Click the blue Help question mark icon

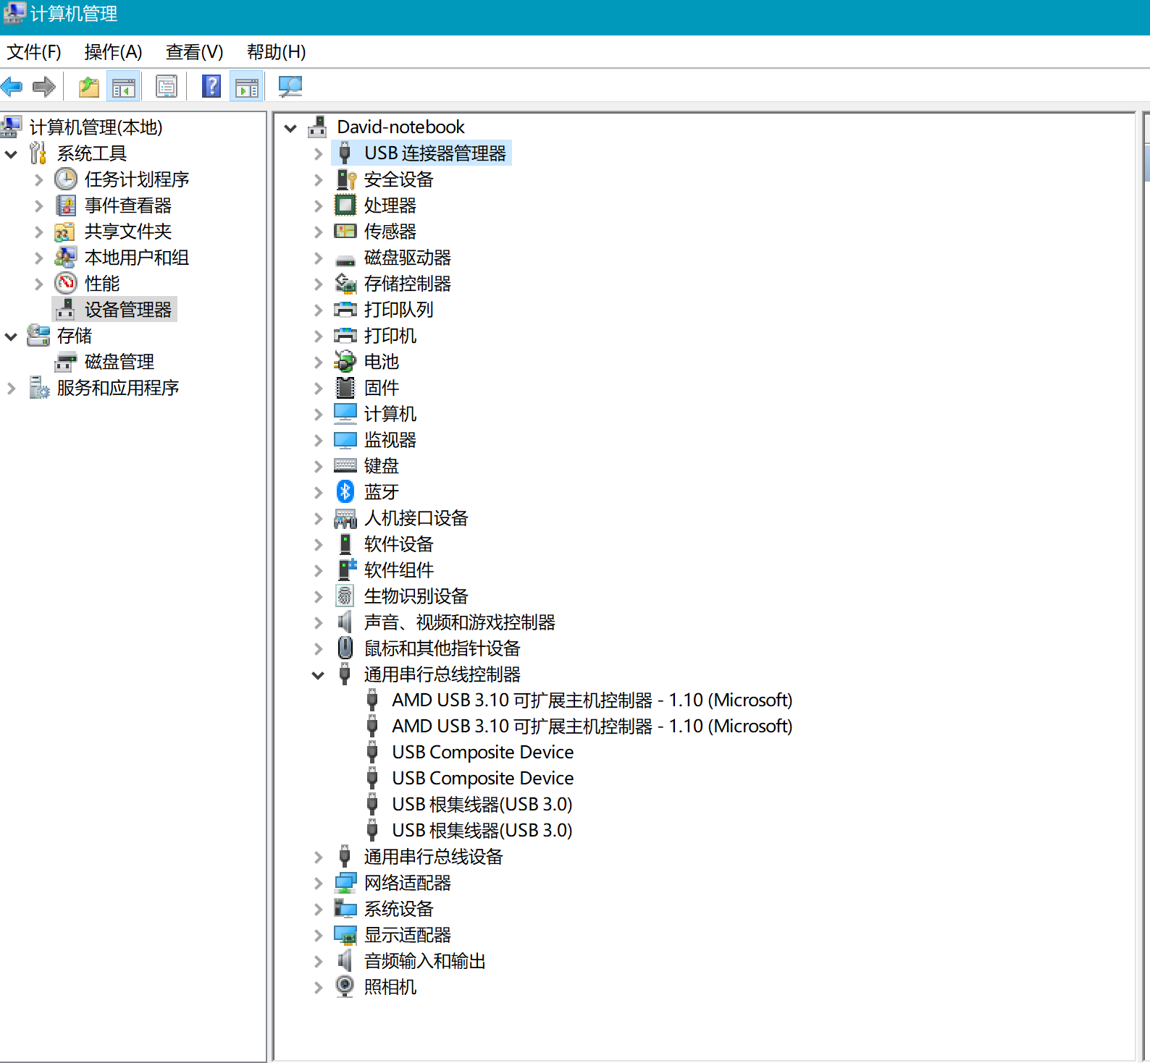point(211,87)
